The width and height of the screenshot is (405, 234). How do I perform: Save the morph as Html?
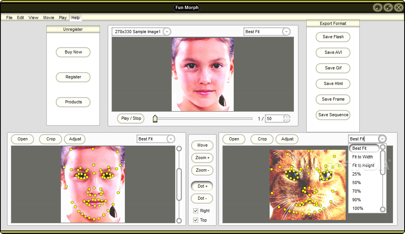[x=332, y=83]
